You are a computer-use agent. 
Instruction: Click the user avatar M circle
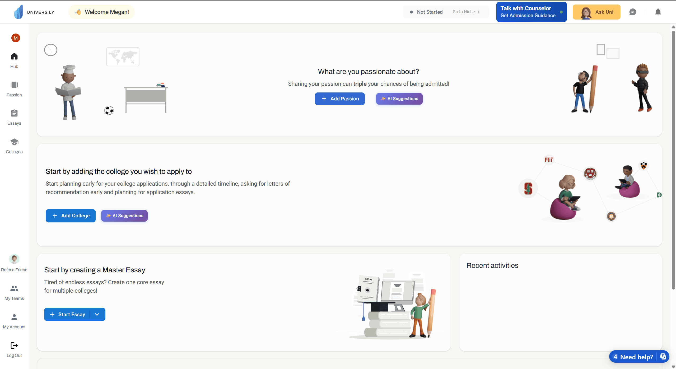(x=16, y=38)
